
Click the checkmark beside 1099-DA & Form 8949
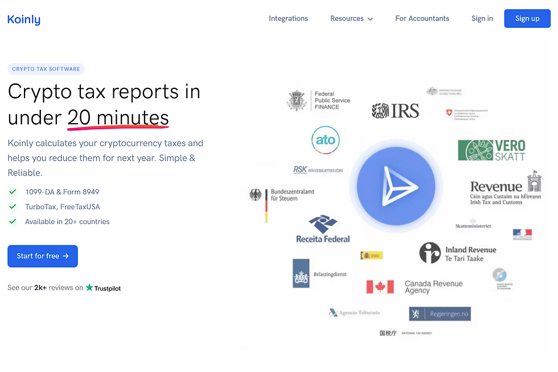tap(13, 192)
